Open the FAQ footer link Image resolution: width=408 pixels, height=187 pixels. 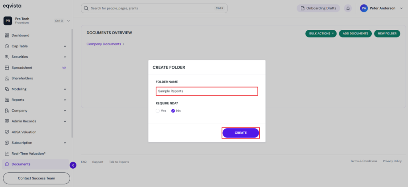[x=84, y=162]
